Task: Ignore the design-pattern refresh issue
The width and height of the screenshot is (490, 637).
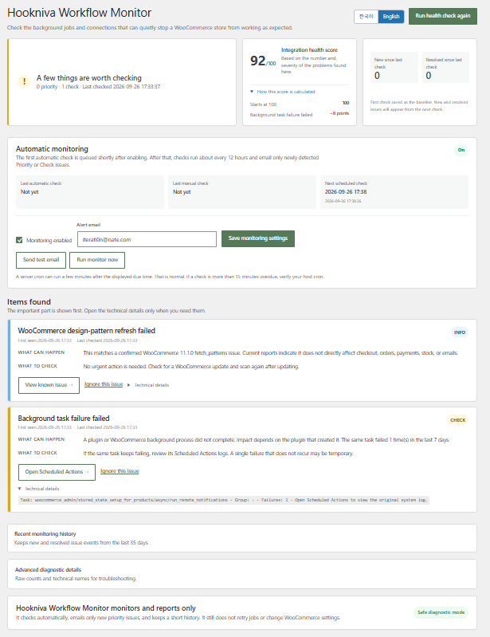Action: click(x=104, y=384)
